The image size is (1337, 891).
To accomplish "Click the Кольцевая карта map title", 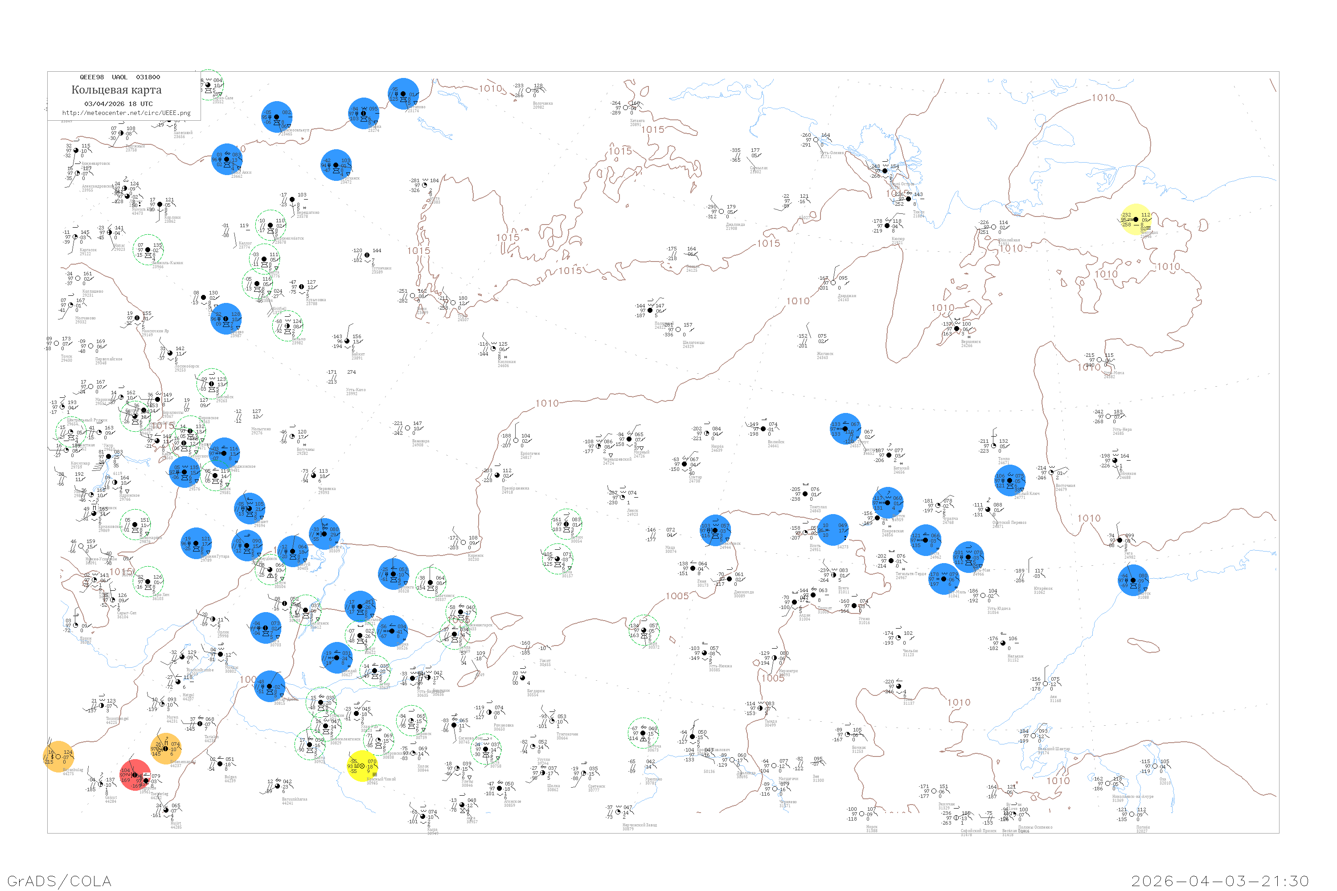I will coord(116,90).
